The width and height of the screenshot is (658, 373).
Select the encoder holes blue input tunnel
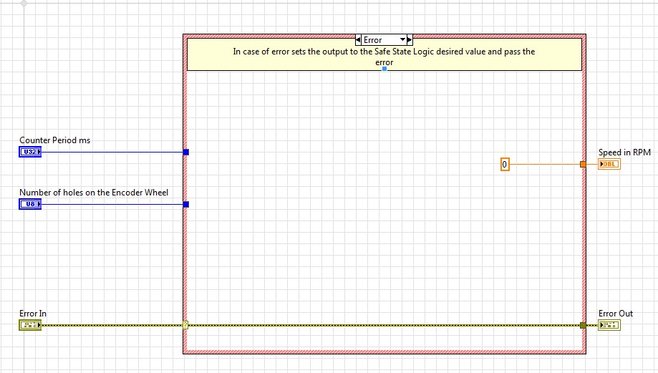point(186,205)
